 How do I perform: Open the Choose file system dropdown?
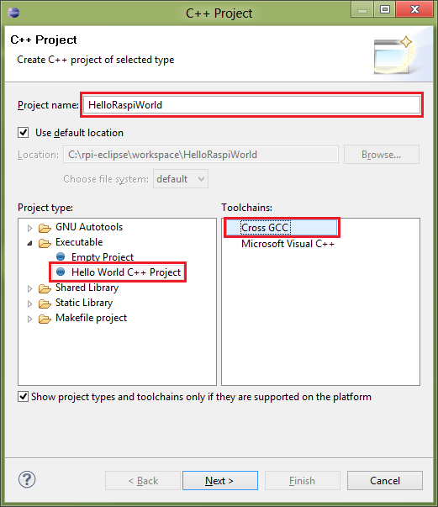tap(181, 179)
